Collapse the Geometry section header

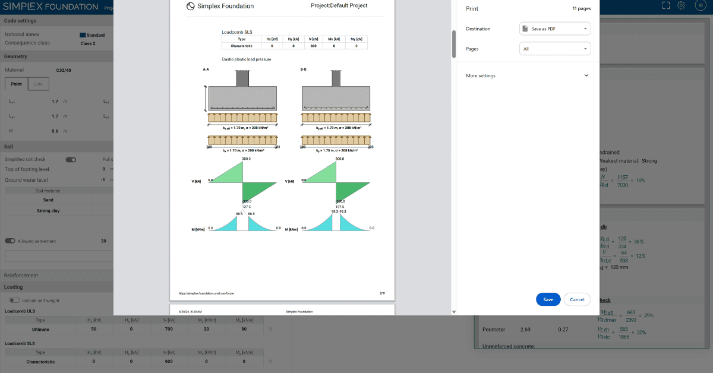pos(56,56)
